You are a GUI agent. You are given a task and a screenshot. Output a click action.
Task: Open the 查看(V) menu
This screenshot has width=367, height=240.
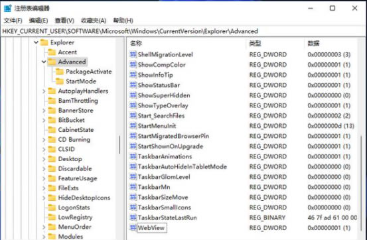pyautogui.click(x=64, y=21)
